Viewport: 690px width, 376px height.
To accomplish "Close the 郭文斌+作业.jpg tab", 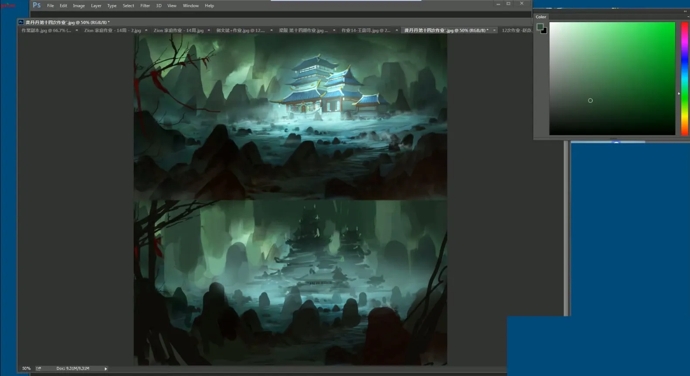I will click(x=271, y=30).
